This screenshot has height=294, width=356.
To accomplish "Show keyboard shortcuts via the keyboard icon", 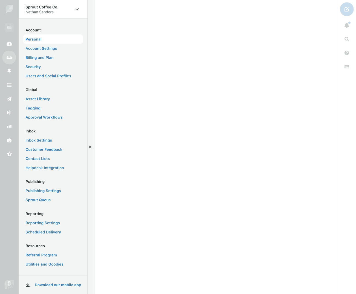I will pos(347,67).
